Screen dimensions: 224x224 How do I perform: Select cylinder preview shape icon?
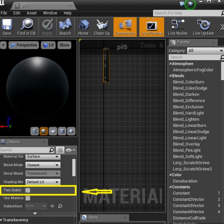pyautogui.click(x=34, y=131)
